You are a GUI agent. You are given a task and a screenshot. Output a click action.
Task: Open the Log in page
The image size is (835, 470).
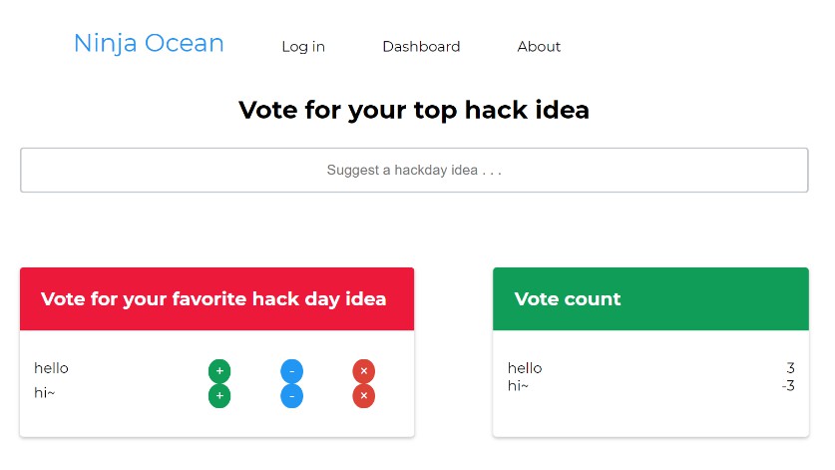coord(303,47)
